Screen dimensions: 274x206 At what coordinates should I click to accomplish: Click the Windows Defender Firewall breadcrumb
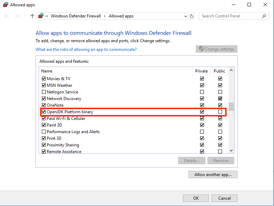76,16
